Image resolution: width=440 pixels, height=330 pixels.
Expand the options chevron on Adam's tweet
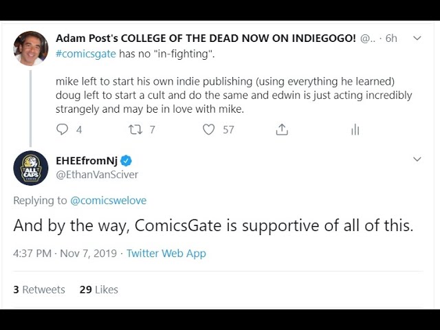(x=417, y=38)
